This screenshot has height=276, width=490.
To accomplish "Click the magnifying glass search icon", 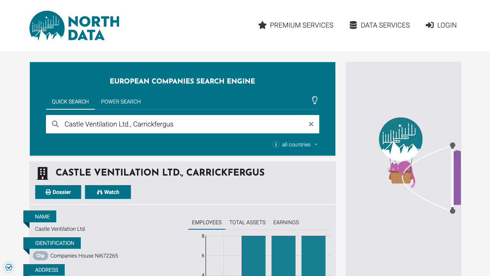I will click(x=55, y=124).
